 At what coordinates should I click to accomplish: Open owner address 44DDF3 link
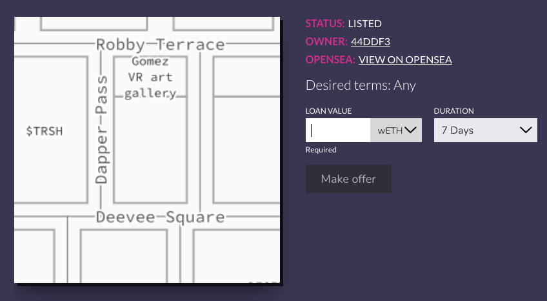tap(370, 41)
